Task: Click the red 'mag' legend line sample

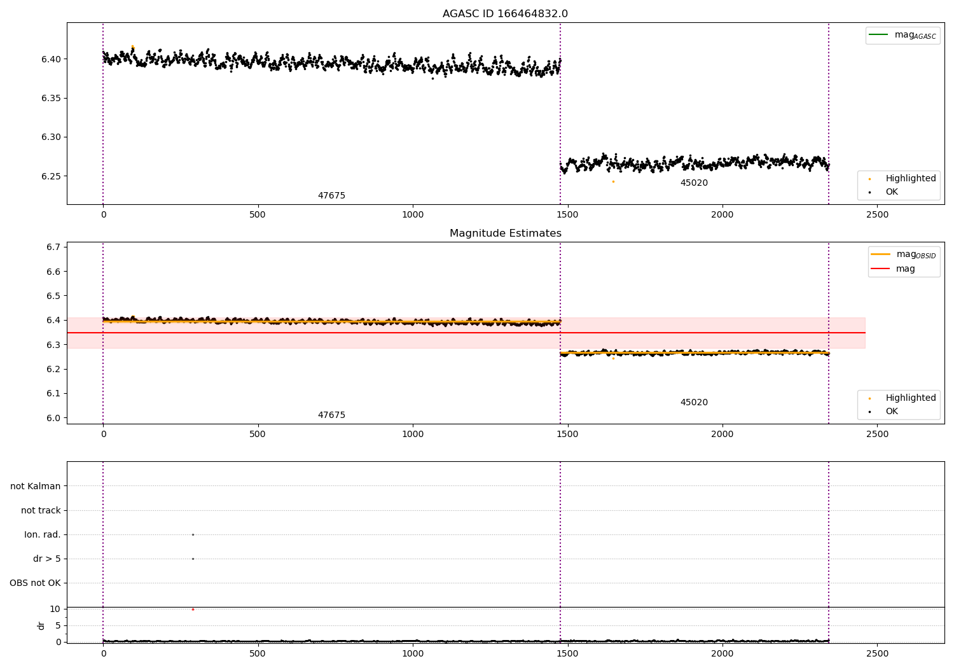Action: [880, 268]
